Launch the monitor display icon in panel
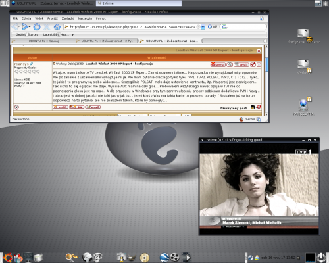The height and width of the screenshot is (263, 329). pos(28,258)
